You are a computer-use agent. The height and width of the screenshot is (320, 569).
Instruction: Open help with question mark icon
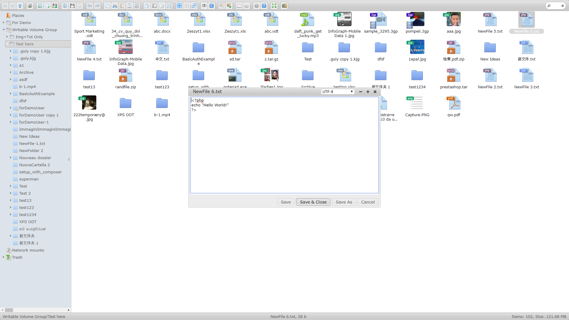264,6
